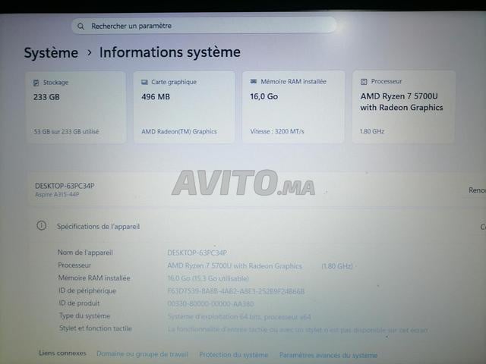486x364 pixels.
Task: Select the 'Nom de l'appareil' label
Action: click(x=85, y=253)
